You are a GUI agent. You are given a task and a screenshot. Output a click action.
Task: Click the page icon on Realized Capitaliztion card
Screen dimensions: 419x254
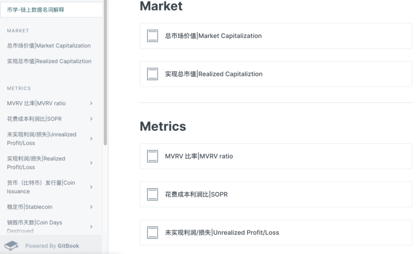click(x=153, y=74)
